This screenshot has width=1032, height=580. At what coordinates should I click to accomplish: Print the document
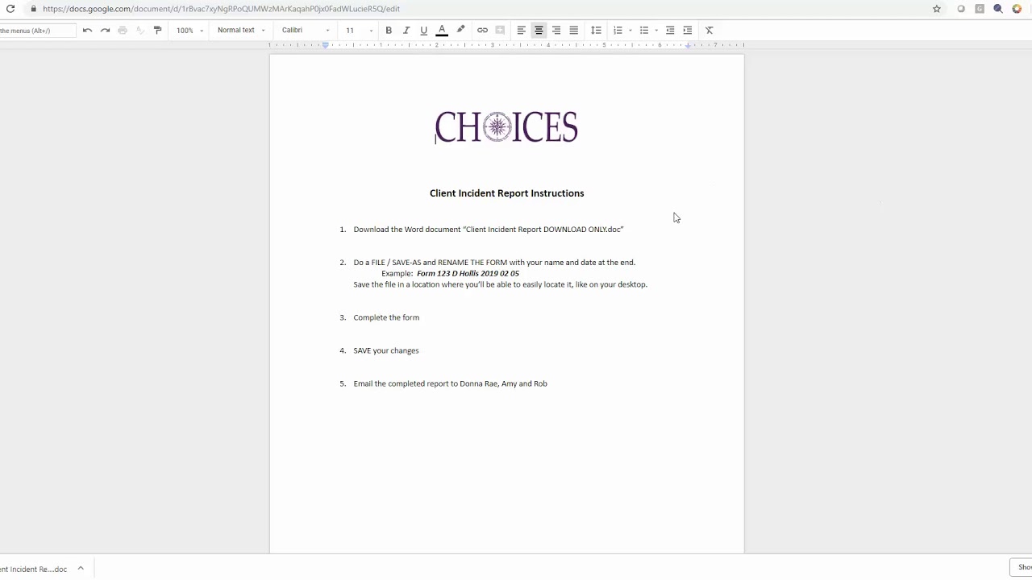click(x=123, y=30)
